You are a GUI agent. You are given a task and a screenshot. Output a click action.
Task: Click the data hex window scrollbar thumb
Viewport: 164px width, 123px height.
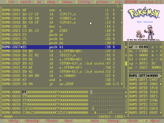click(126, 96)
